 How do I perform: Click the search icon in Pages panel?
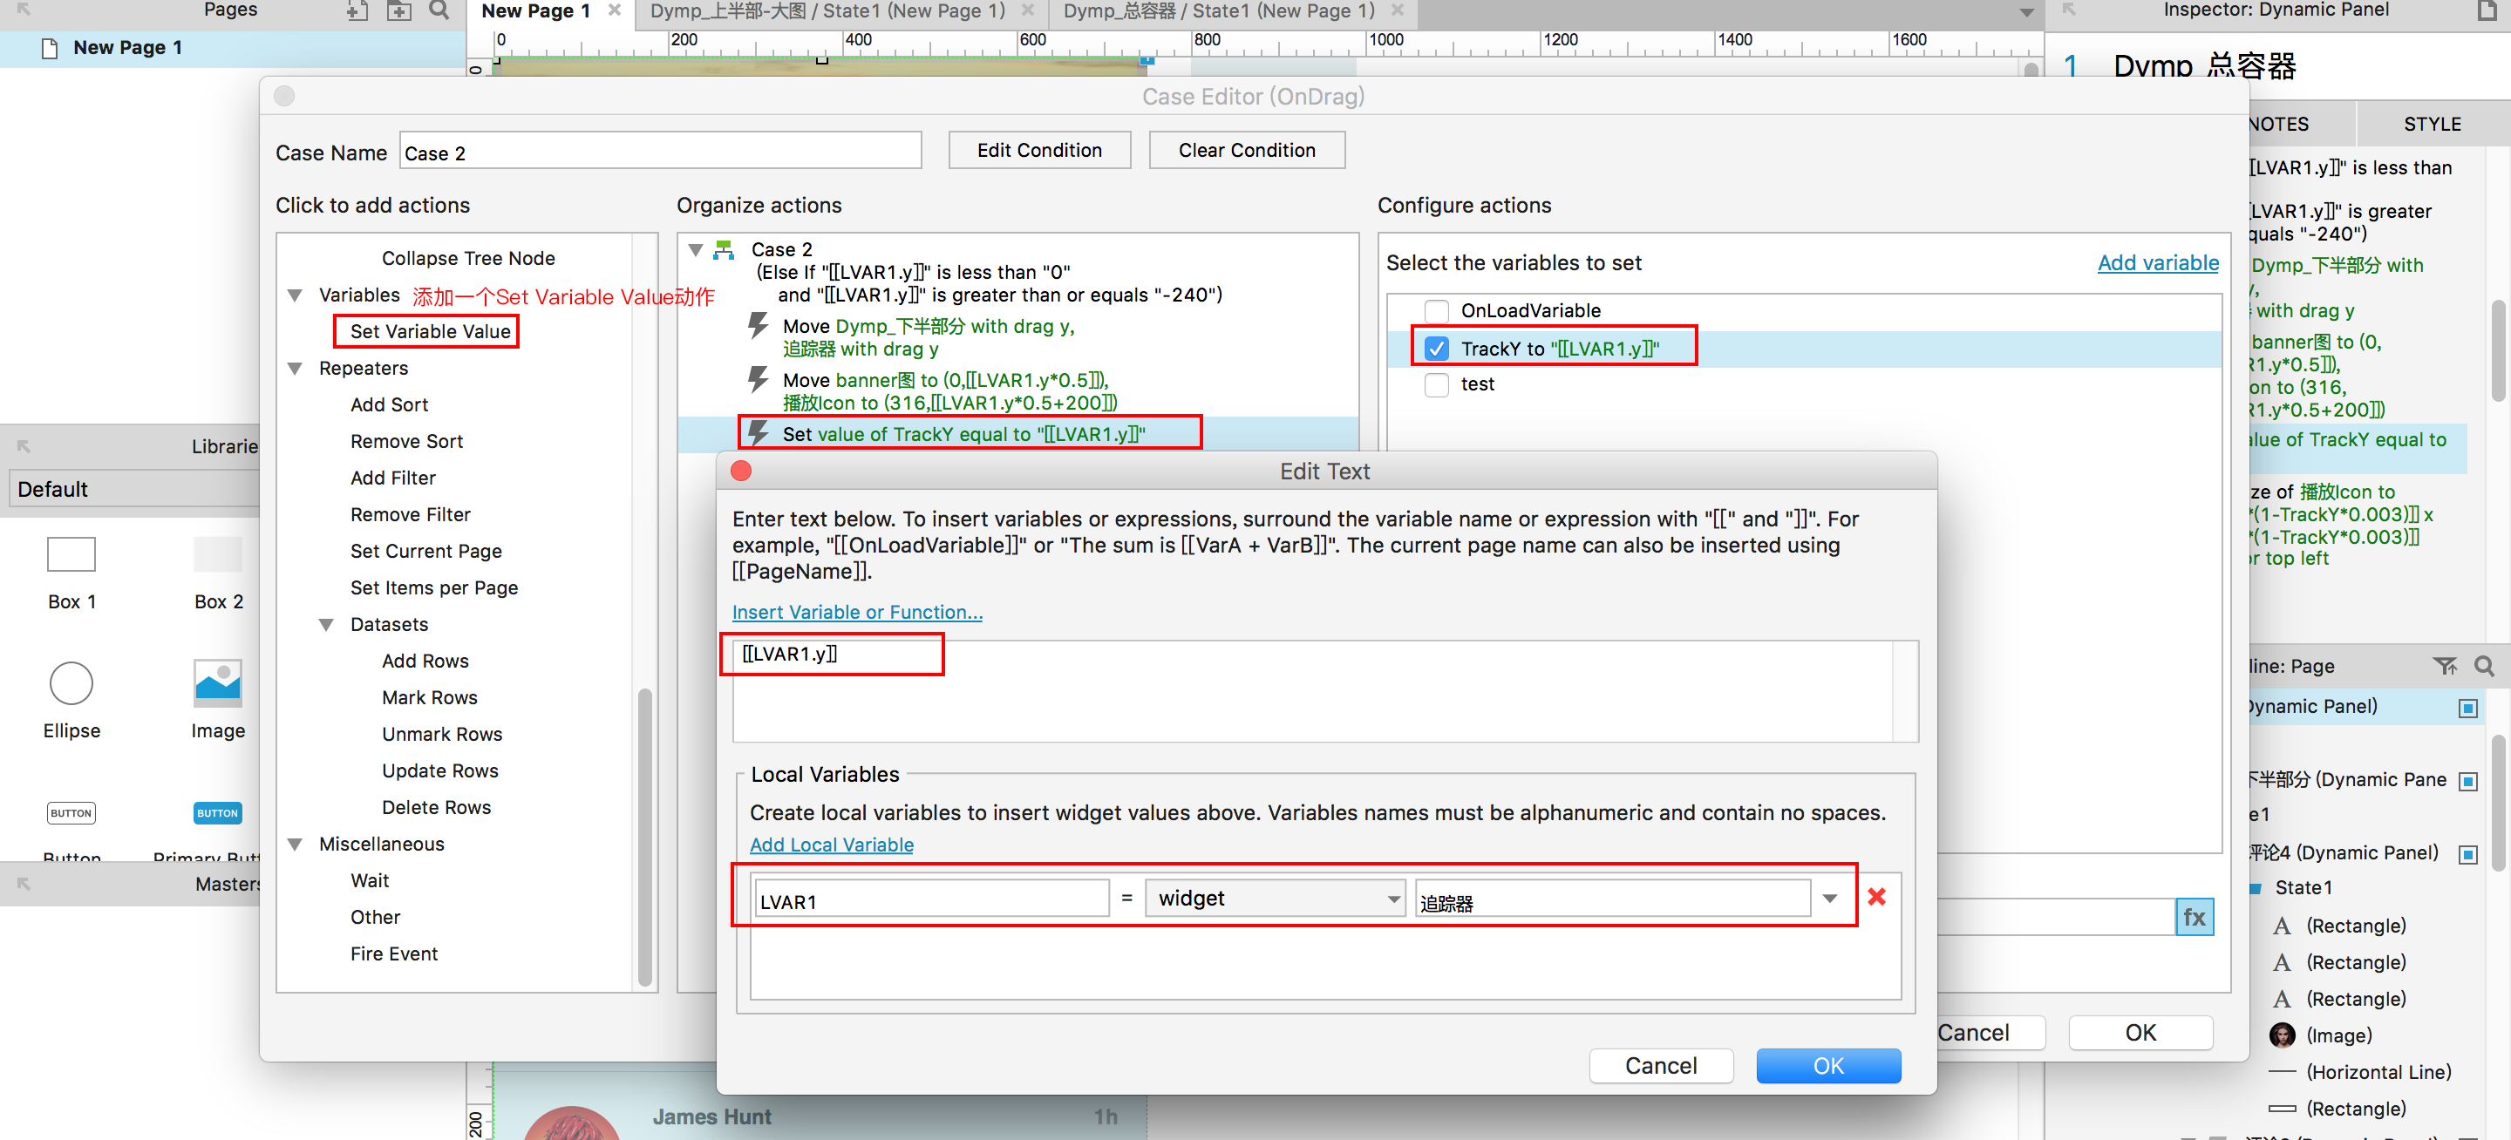(x=439, y=10)
